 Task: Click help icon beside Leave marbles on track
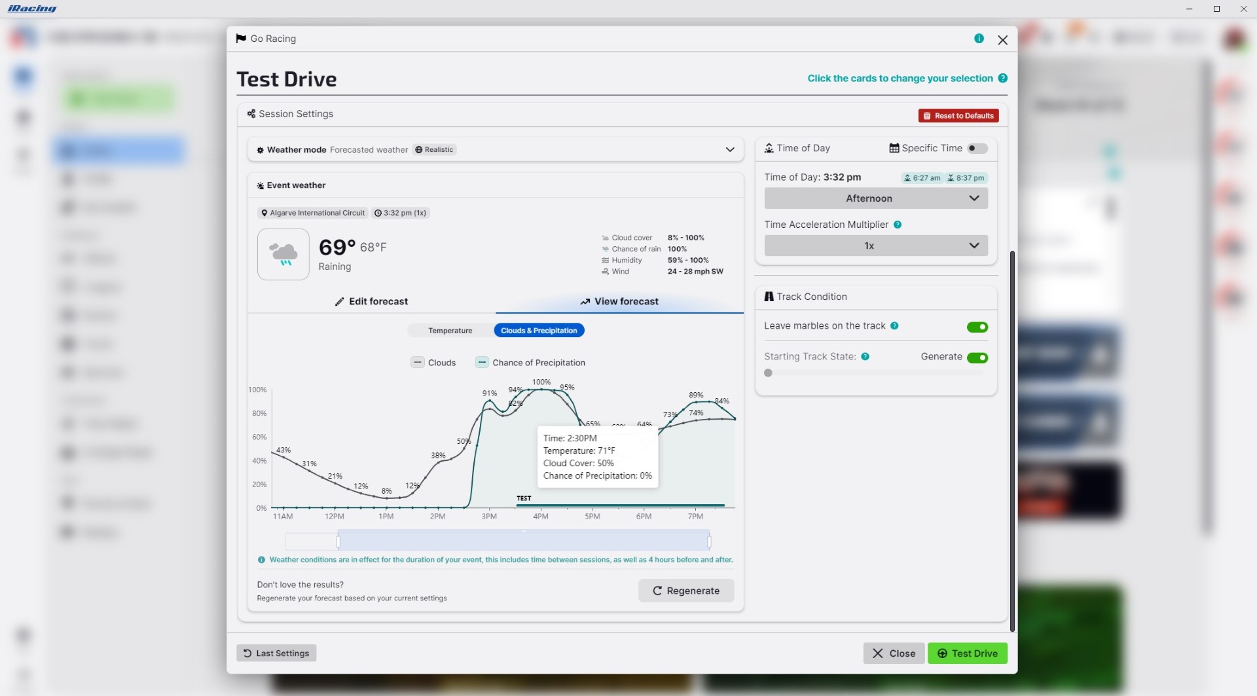[894, 326]
